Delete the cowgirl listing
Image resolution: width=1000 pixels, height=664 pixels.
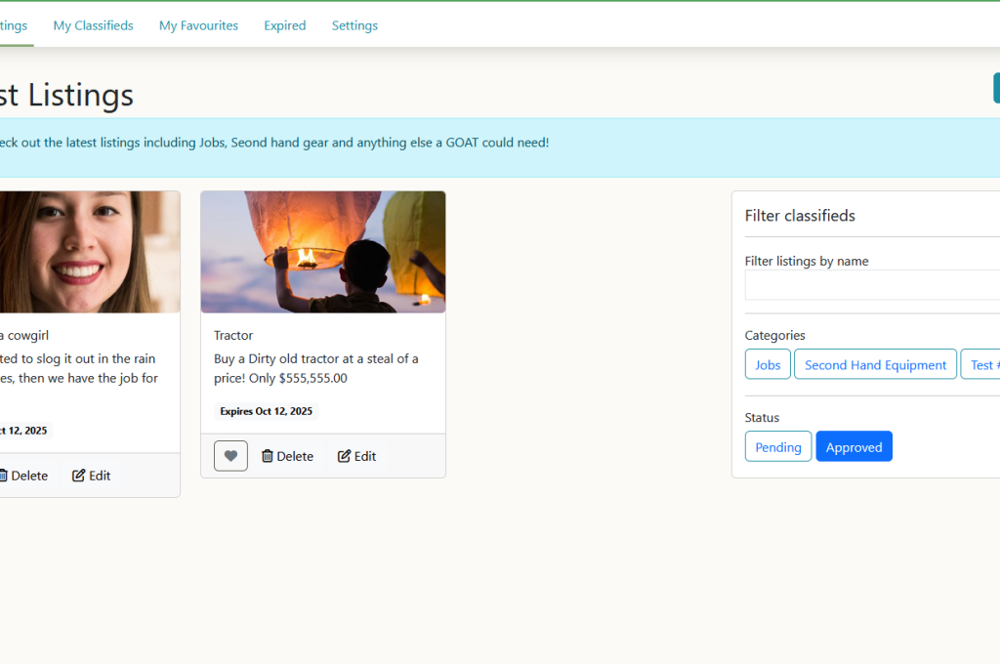(23, 476)
